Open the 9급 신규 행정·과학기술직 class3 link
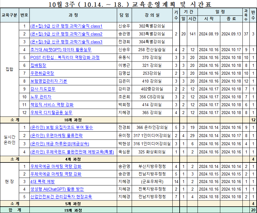This screenshot has height=213, width=257. (66, 42)
